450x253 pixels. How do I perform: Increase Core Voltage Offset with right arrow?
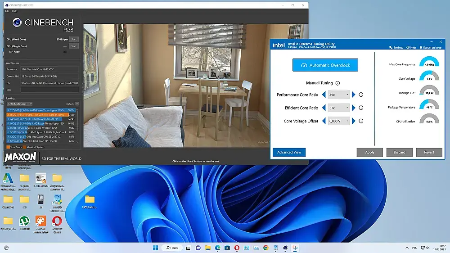pyautogui.click(x=354, y=121)
